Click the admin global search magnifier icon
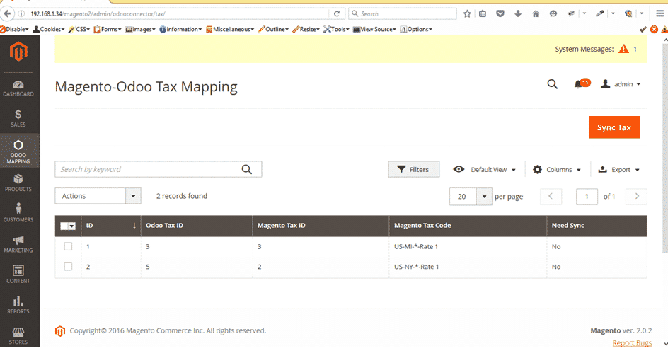This screenshot has width=668, height=358. 552,84
